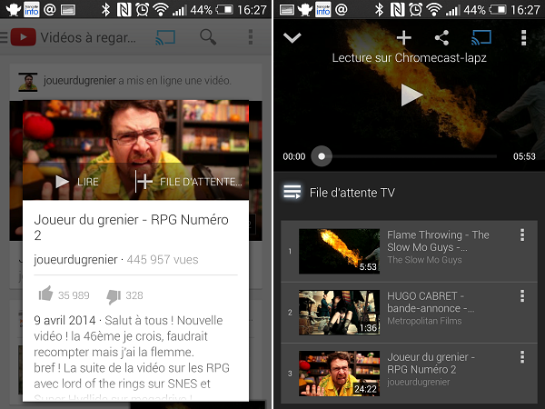This screenshot has width=545, height=409.
Task: Open the player overflow menu
Action: coord(523,37)
